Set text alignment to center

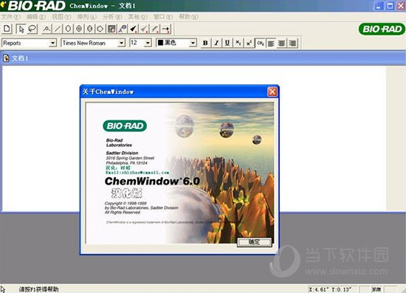click(x=282, y=43)
